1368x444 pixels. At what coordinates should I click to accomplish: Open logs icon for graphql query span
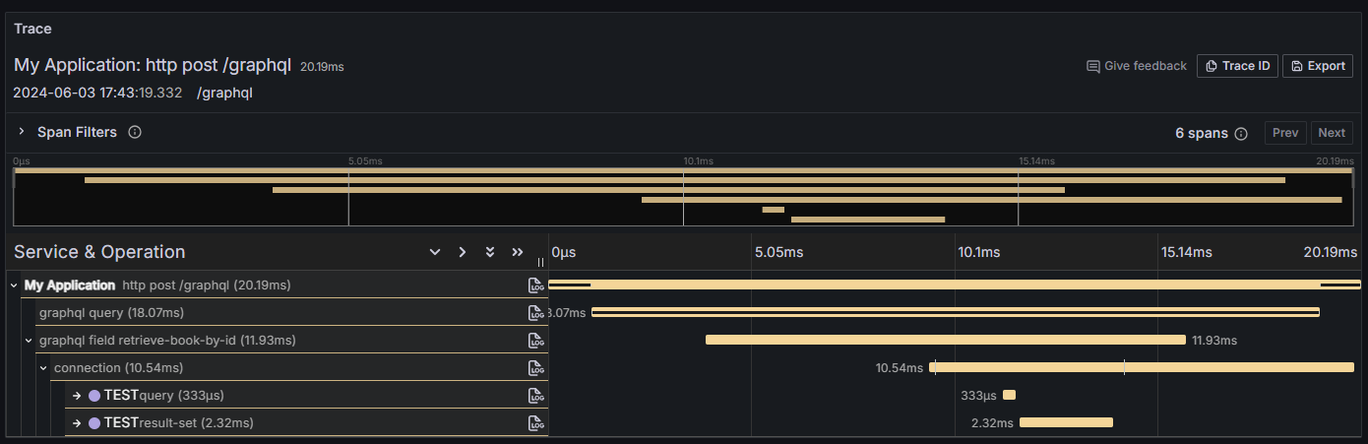(x=535, y=313)
